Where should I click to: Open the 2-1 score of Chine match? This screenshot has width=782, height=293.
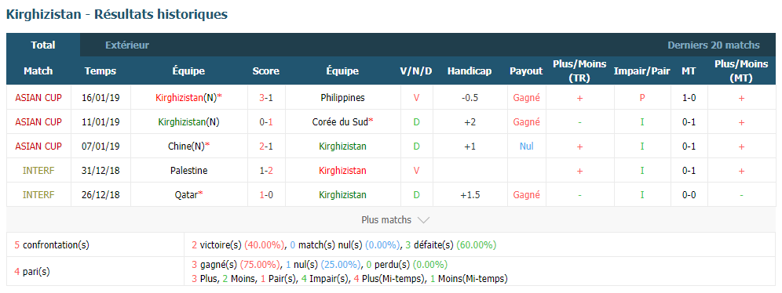[x=266, y=146]
